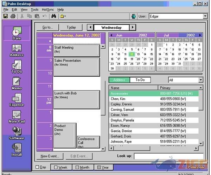Click the Go to... button

click(47, 27)
